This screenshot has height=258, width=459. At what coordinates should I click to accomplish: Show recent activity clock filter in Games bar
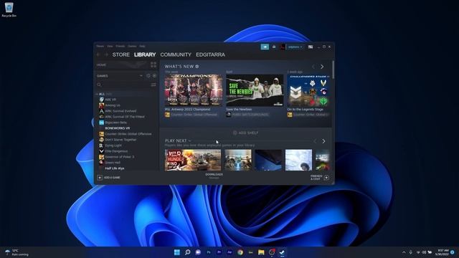pos(148,76)
